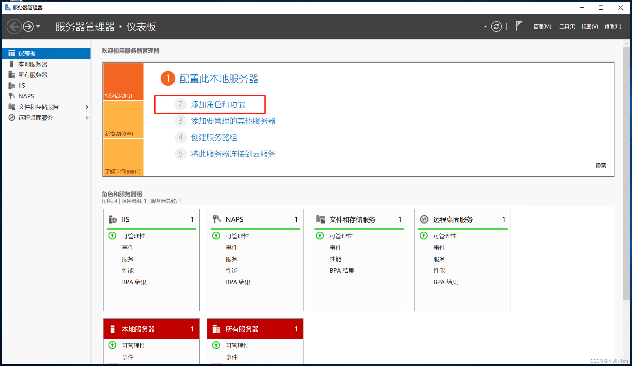632x366 pixels.
Task: Click the 快速启动(Q) tile
Action: 123,82
